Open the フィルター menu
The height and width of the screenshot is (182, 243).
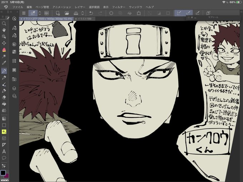pyautogui.click(x=119, y=7)
